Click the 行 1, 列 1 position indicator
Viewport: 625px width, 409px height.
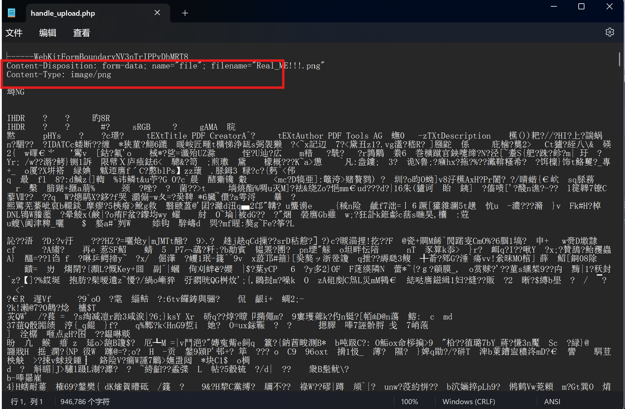point(27,401)
